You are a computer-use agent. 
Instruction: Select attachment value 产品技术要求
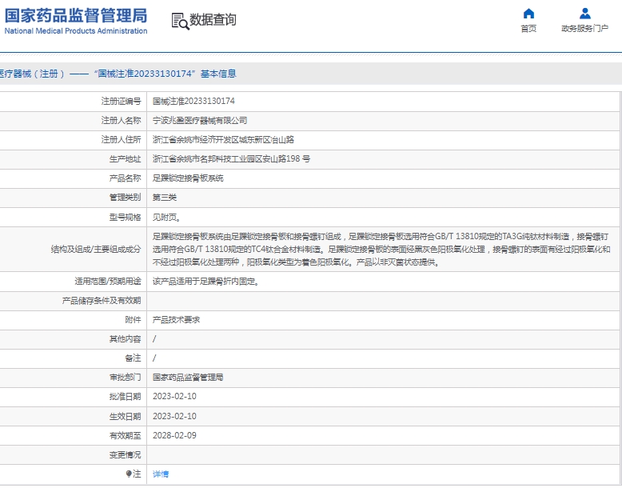point(176,320)
